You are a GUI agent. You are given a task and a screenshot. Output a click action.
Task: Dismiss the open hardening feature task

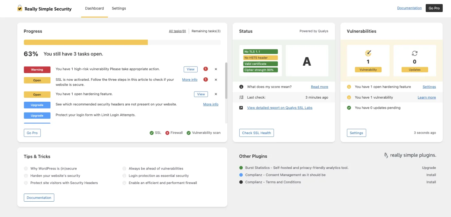216,94
